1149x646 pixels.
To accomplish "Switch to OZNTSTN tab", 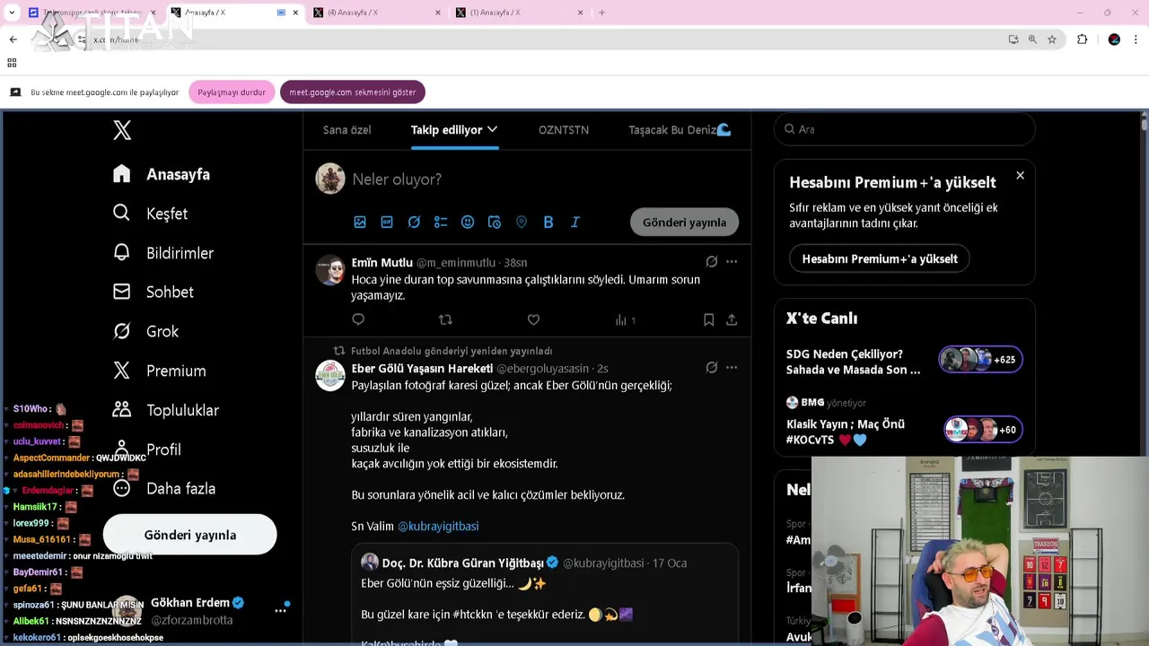I will coord(564,130).
